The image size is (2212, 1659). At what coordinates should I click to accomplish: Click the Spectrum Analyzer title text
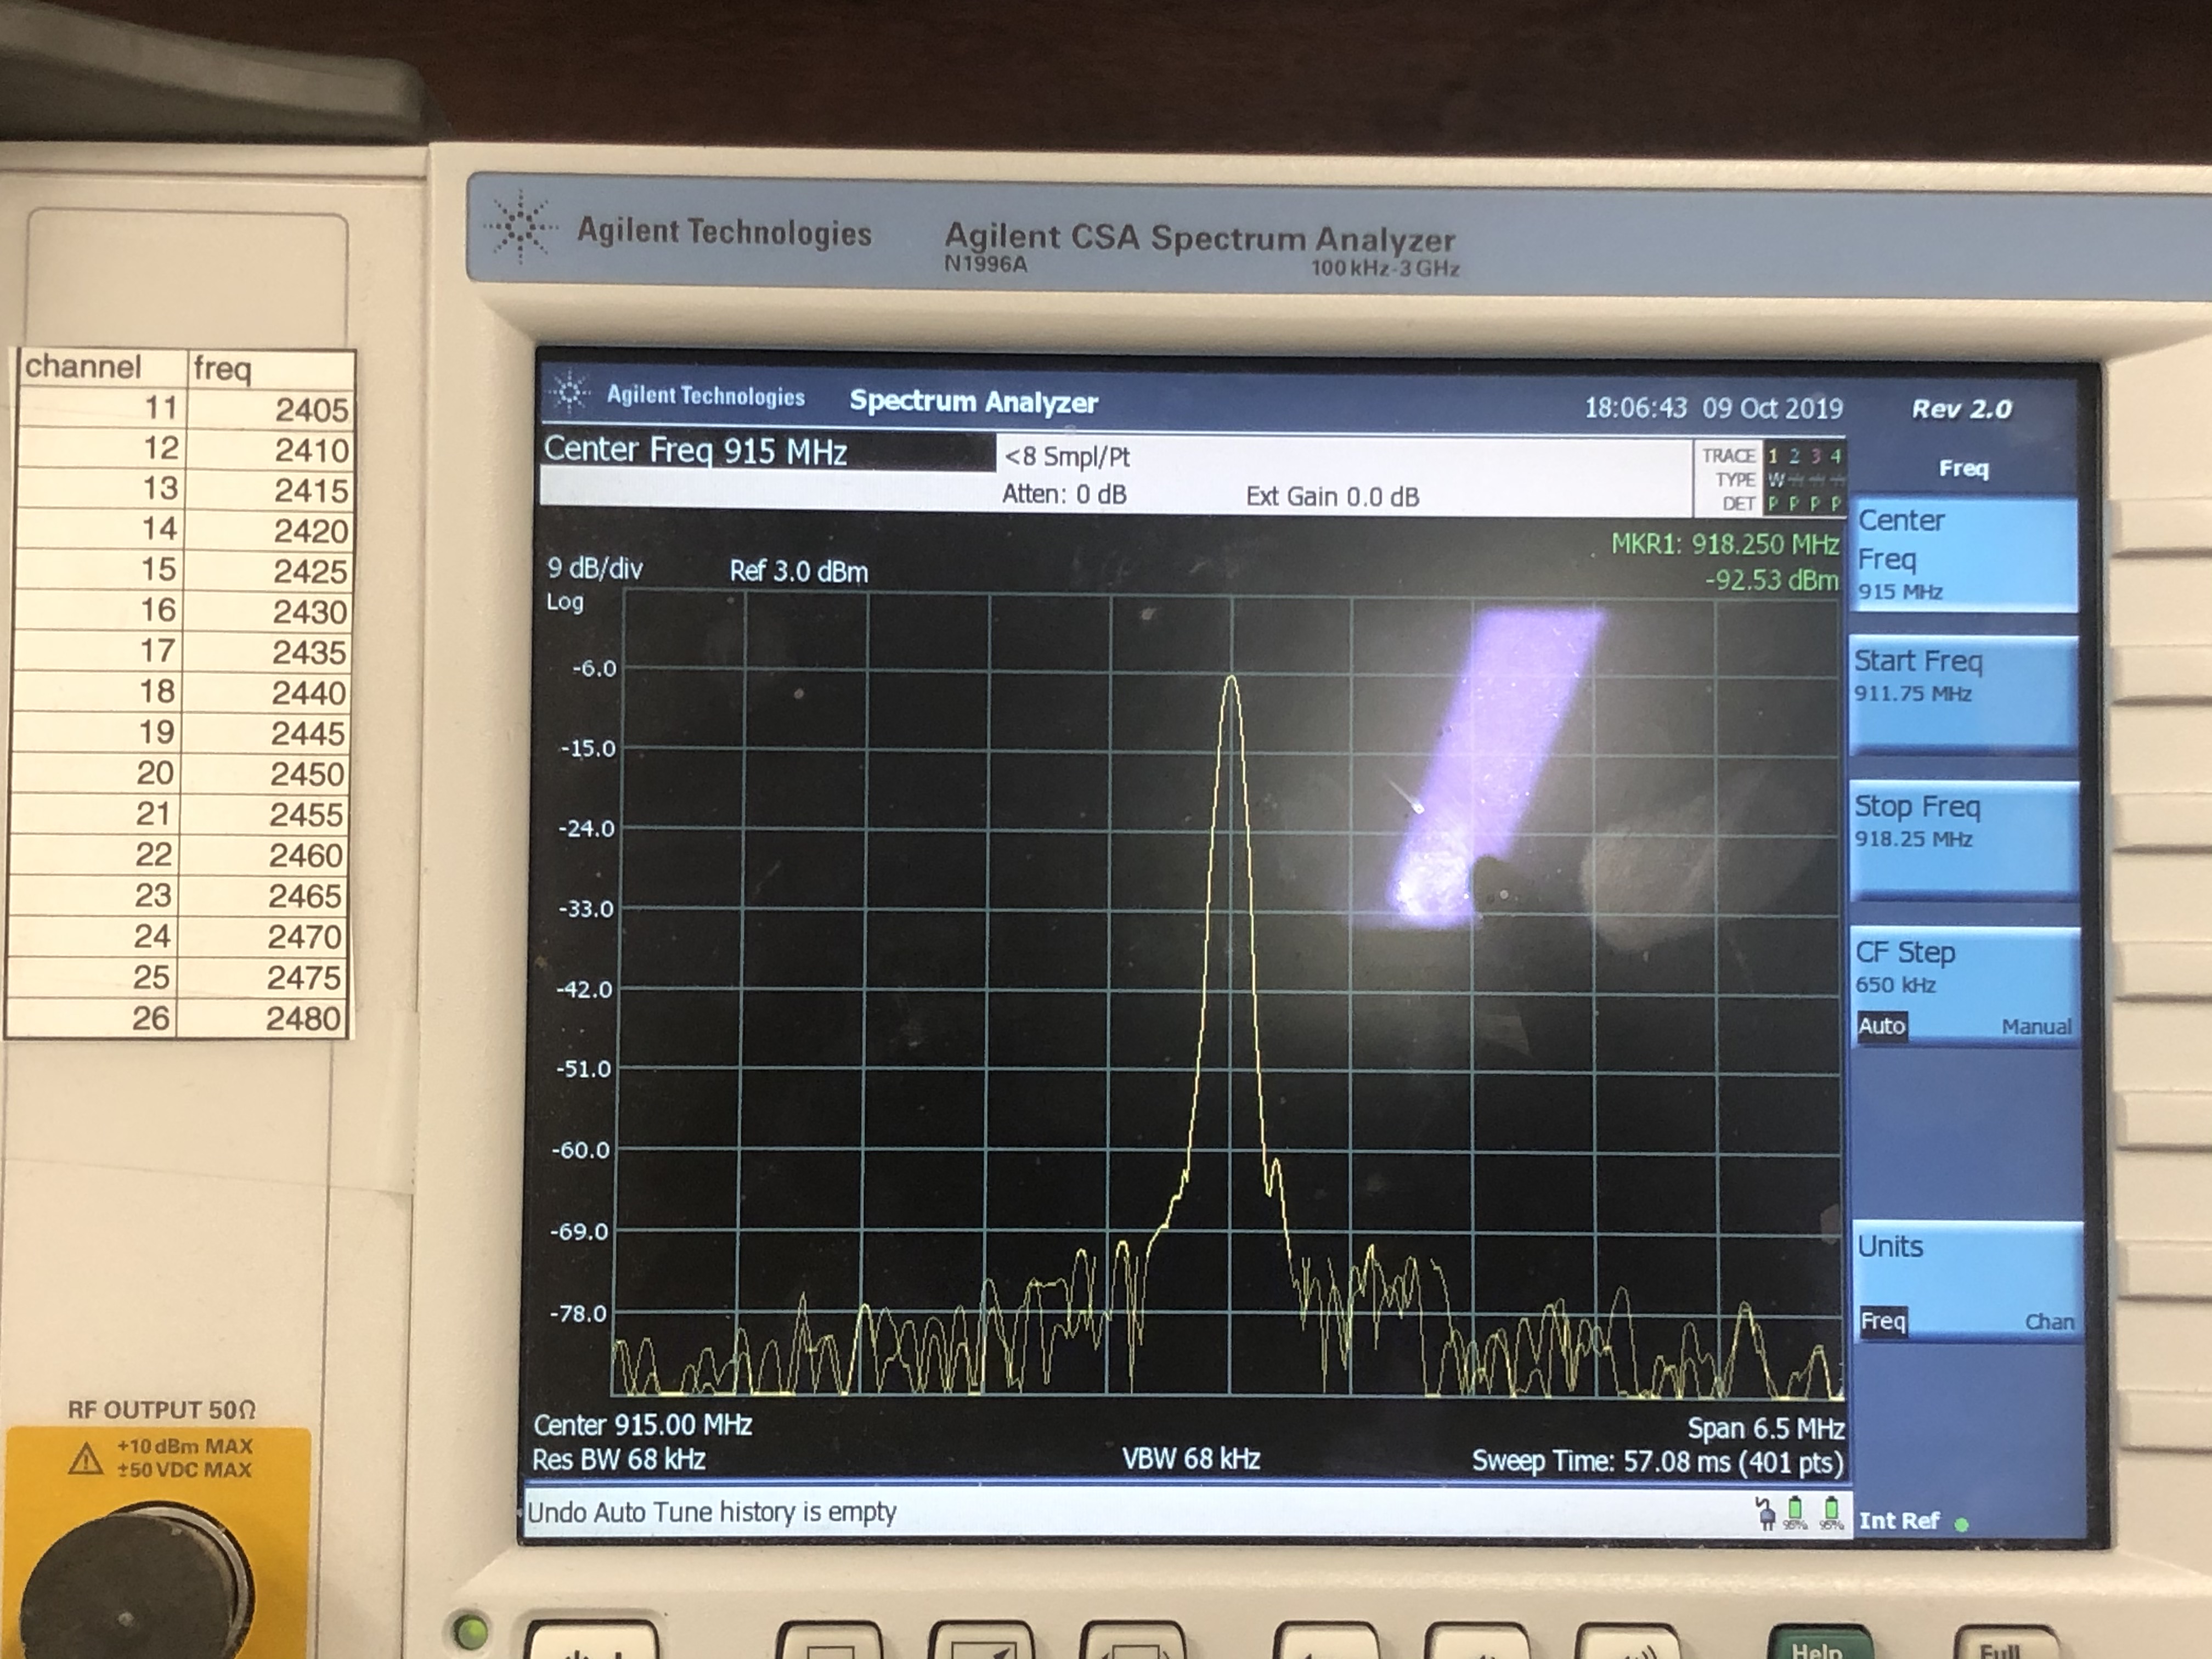click(973, 402)
